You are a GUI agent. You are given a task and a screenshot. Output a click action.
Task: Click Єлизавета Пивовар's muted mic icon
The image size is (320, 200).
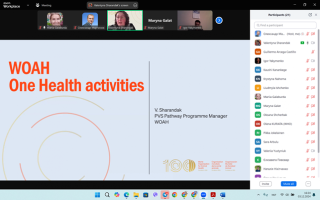click(x=307, y=159)
